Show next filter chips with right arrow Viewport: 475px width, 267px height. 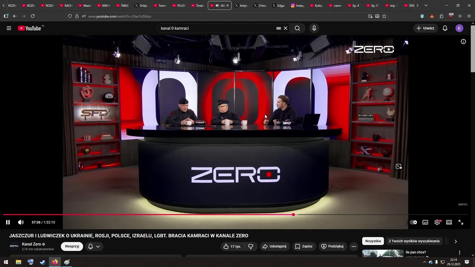click(456, 241)
